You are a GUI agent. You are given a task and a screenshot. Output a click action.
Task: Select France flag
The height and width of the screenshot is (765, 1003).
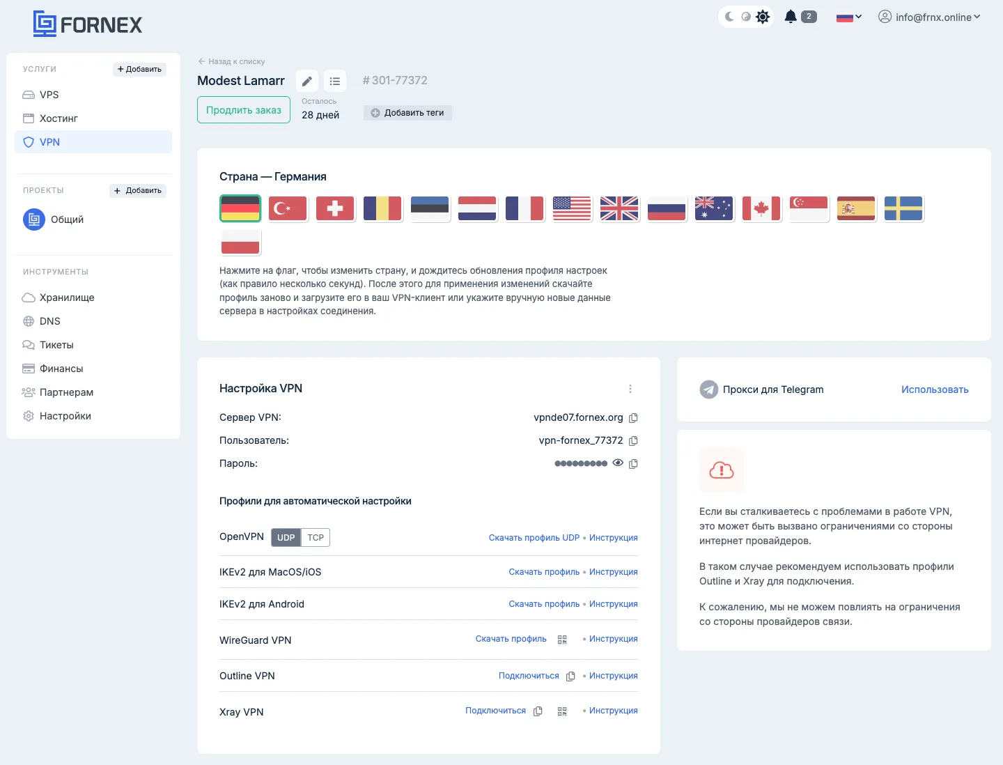tap(524, 208)
